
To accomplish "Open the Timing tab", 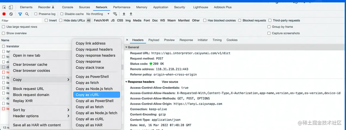I will [217, 40].
